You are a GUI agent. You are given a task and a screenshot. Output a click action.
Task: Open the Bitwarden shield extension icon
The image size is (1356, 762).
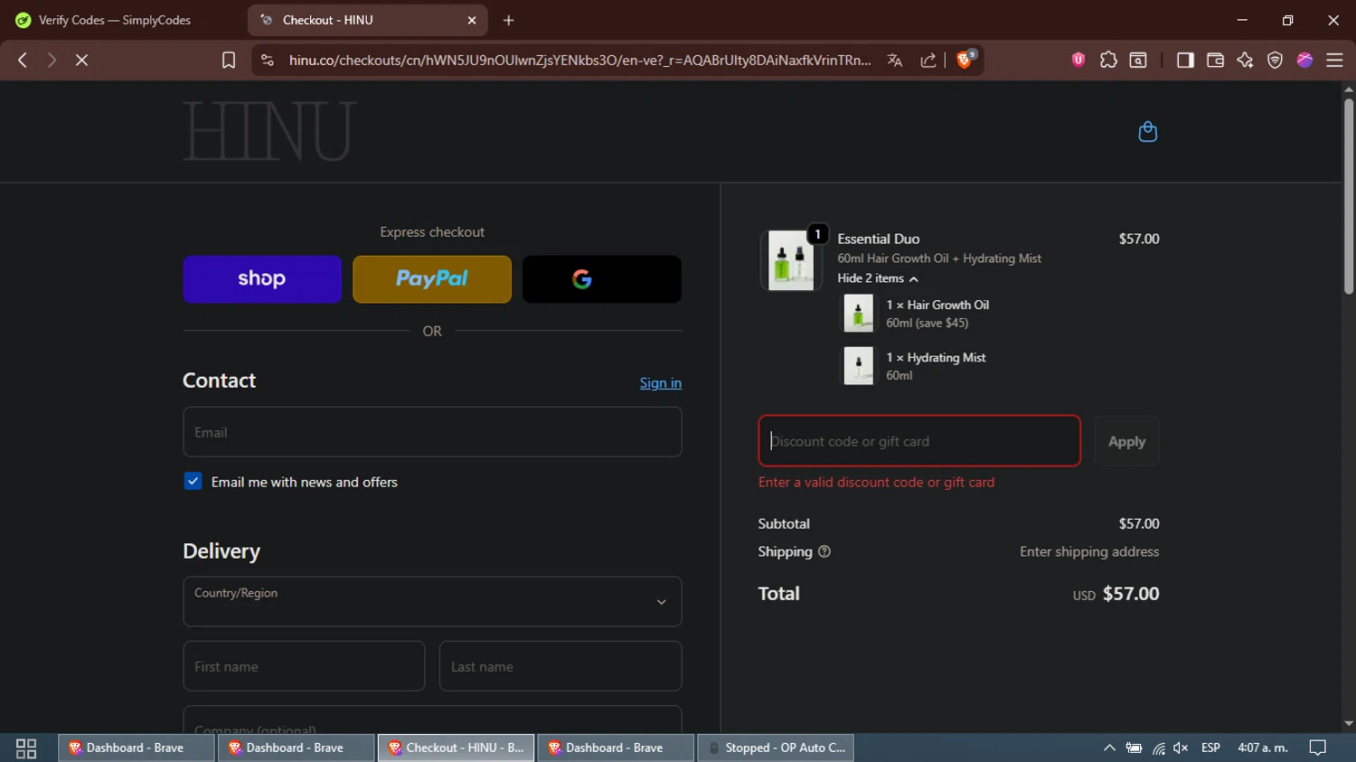[1078, 60]
